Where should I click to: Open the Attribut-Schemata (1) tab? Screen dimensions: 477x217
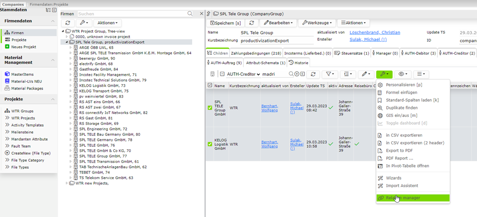coord(265,63)
